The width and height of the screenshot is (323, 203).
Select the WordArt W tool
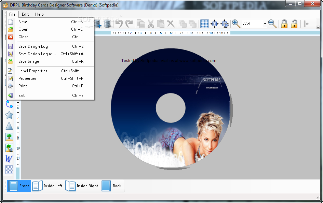coord(9,159)
